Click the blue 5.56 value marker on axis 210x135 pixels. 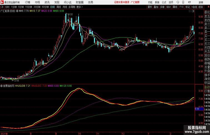coord(199,109)
